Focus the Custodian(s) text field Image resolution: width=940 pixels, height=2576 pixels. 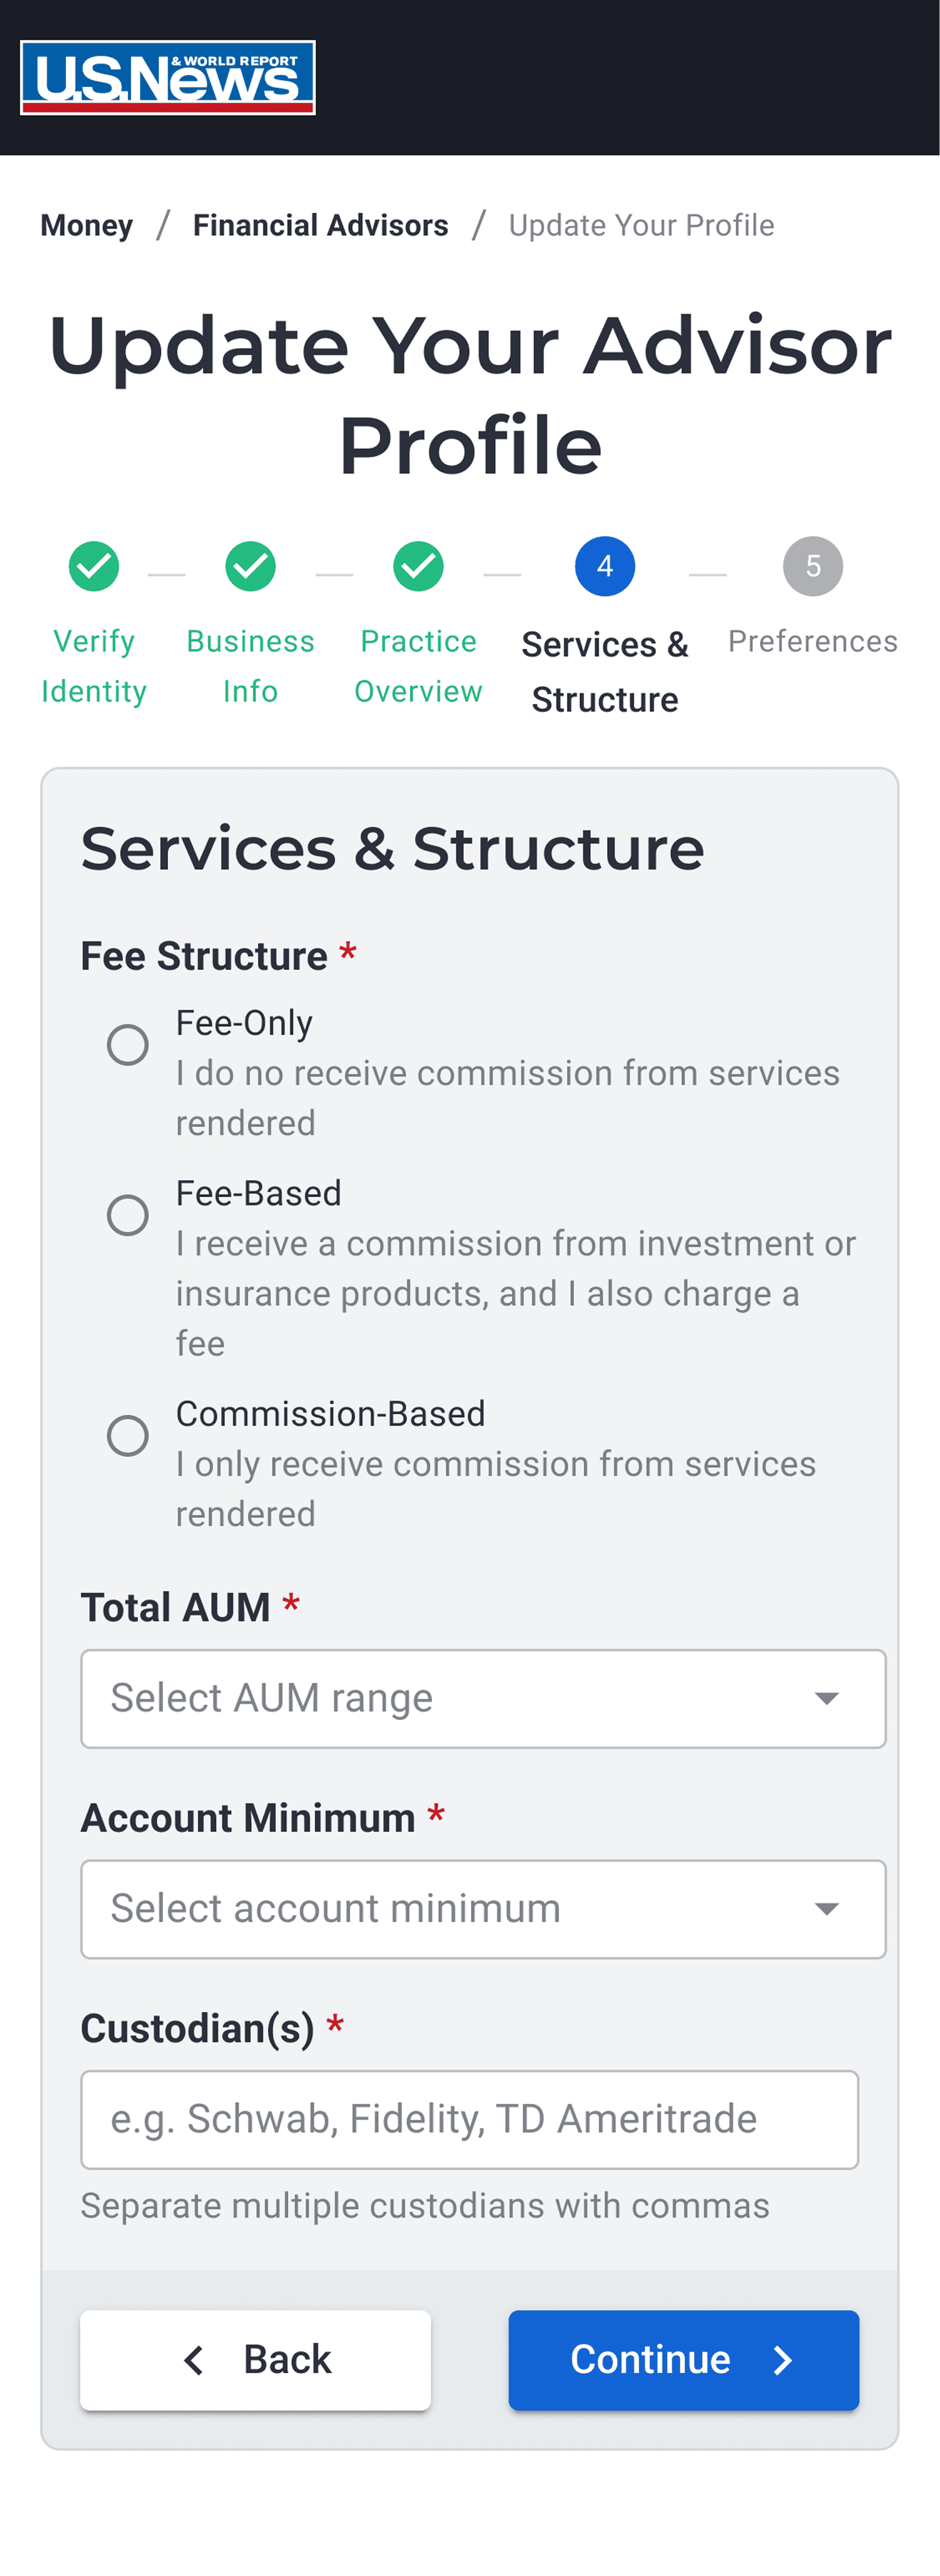[x=469, y=2119]
